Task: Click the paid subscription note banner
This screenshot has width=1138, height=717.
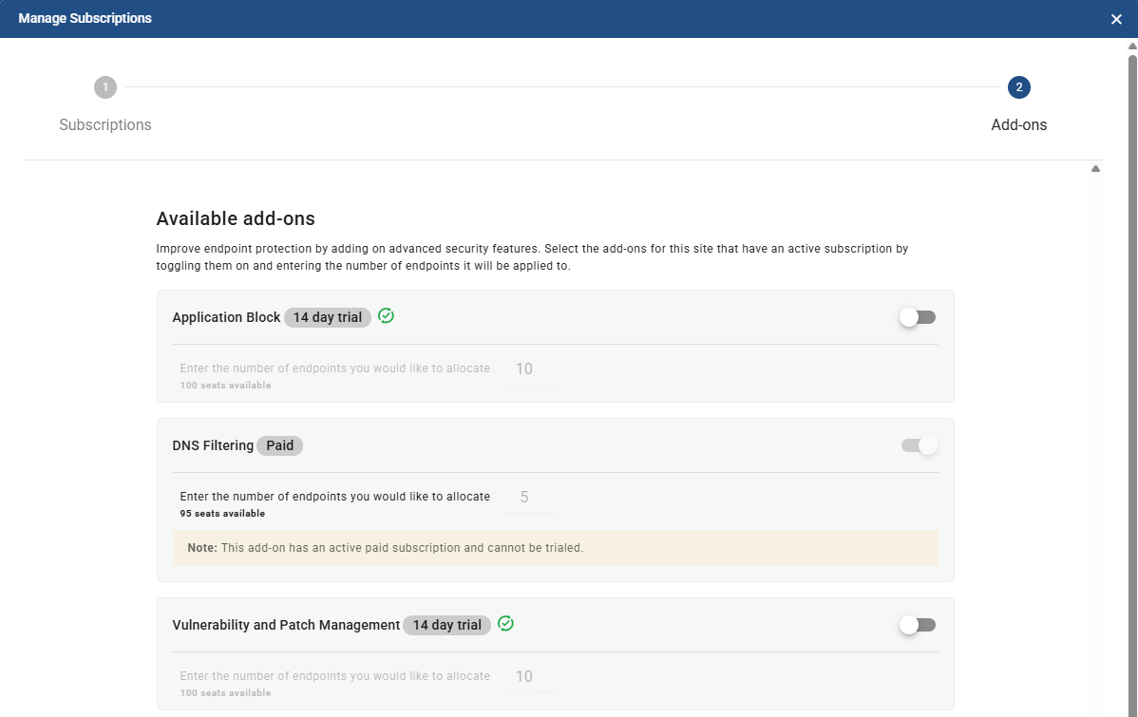Action: tap(555, 548)
